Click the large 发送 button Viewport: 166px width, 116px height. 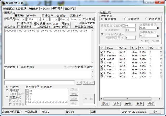tap(88, 99)
